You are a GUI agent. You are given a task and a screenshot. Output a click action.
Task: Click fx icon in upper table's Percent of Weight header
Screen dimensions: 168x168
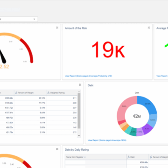16,93
